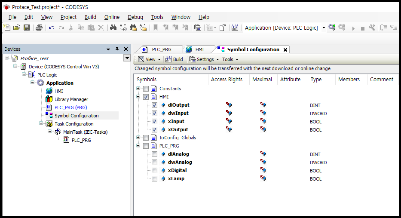Open the Settings dropdown in symbol toolbar
This screenshot has width=401, height=218.
click(x=204, y=59)
